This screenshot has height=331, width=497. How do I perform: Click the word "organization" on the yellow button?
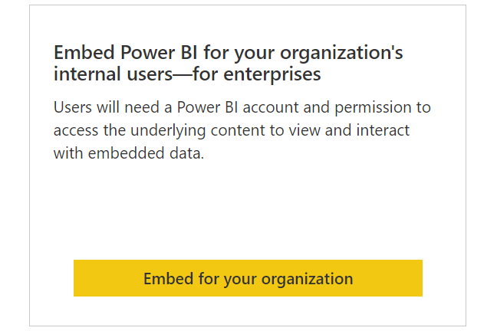307,278
